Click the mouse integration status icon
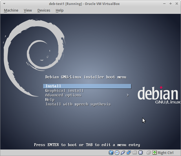 pyautogui.click(x=149, y=153)
